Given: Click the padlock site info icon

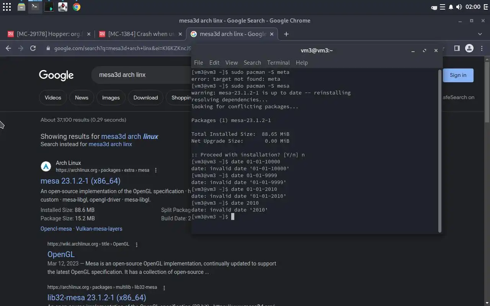Looking at the screenshot, I should [x=48, y=49].
